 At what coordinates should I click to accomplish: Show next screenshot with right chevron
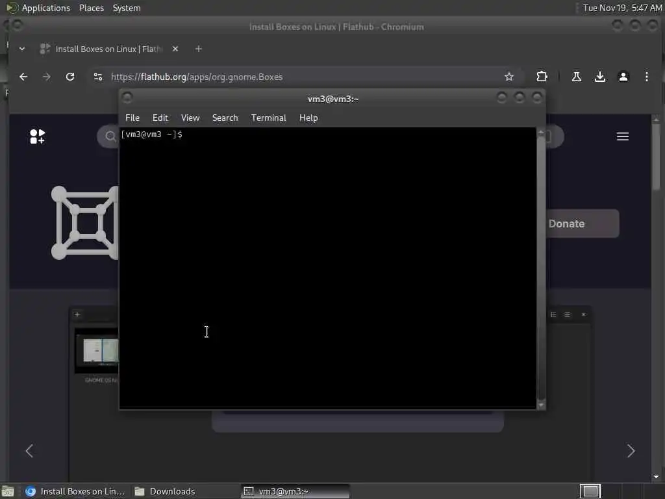(631, 451)
